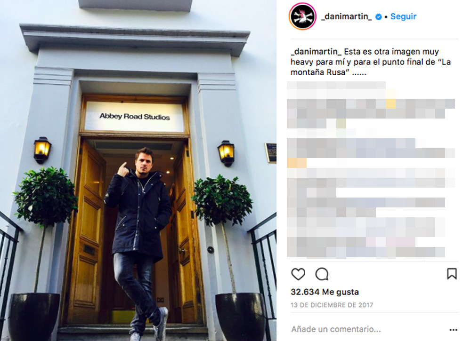Click the right wall lantern in photo
The height and width of the screenshot is (341, 471).
[226, 153]
